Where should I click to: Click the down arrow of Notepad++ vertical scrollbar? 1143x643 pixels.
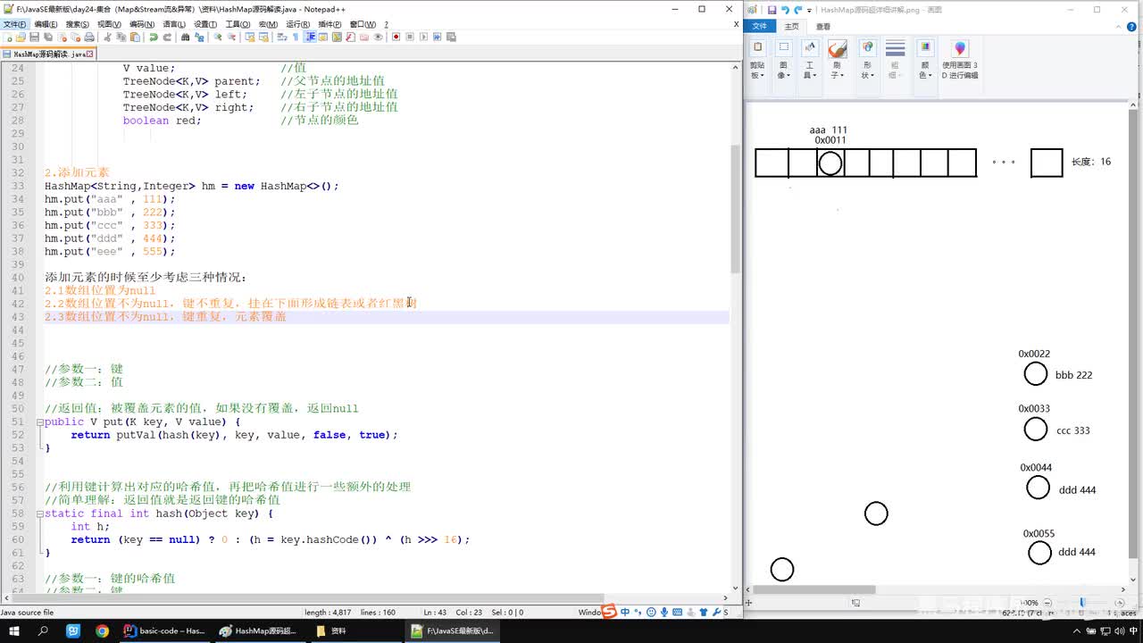tap(735, 589)
